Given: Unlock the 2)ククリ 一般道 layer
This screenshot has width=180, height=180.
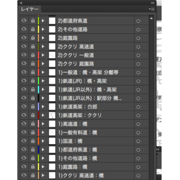Looking at the screenshot, I should 33,55.
